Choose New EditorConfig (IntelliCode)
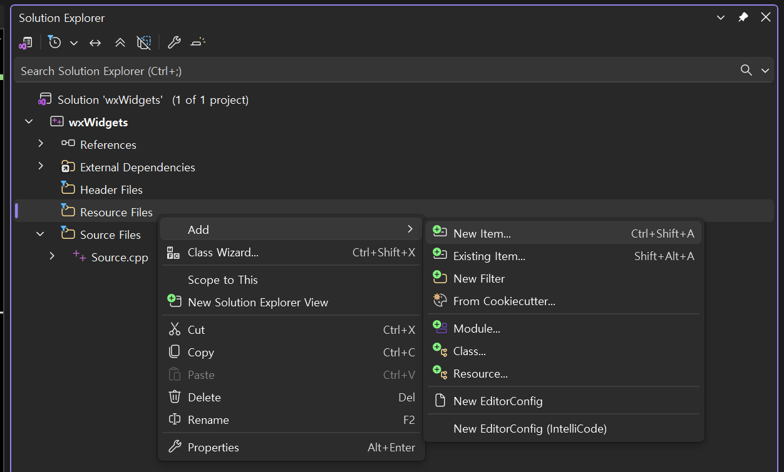The width and height of the screenshot is (784, 472). [x=564, y=428]
